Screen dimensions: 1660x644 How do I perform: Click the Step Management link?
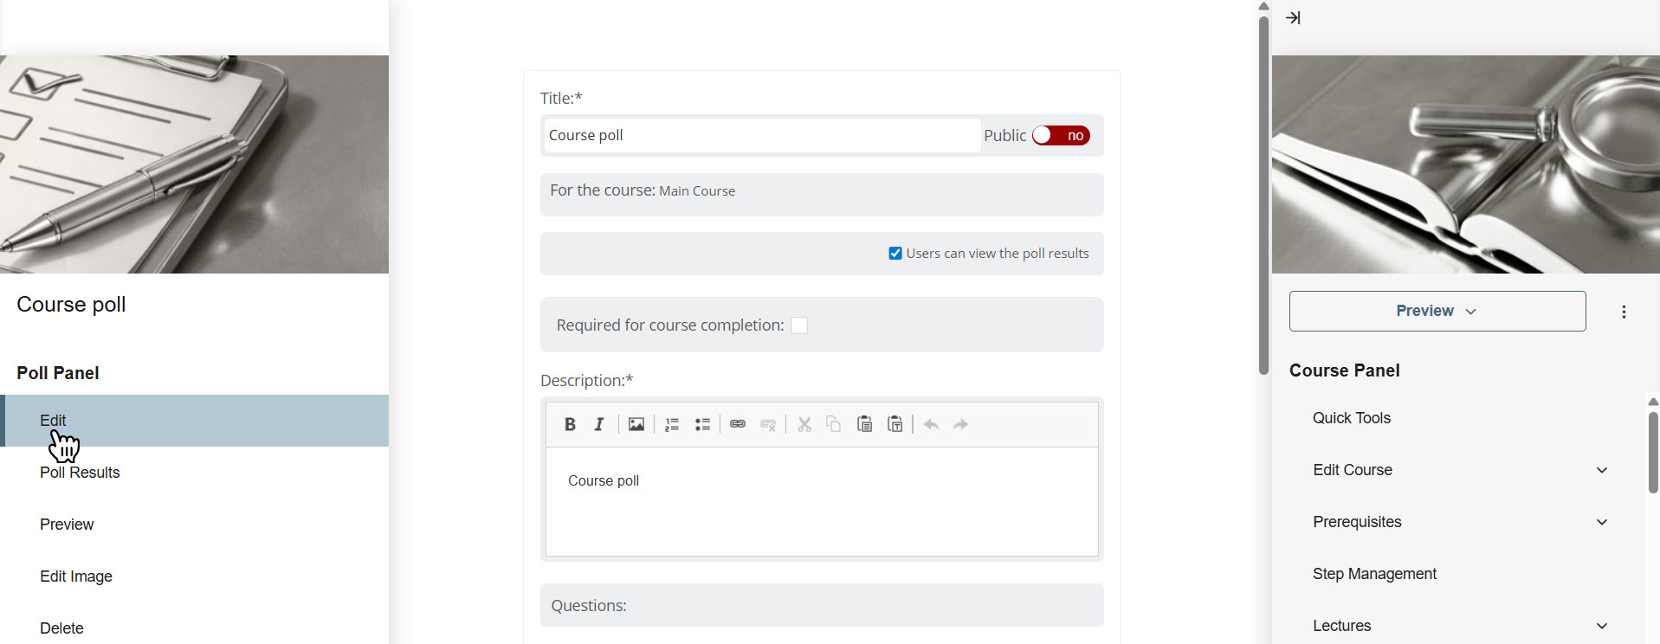[1374, 574]
